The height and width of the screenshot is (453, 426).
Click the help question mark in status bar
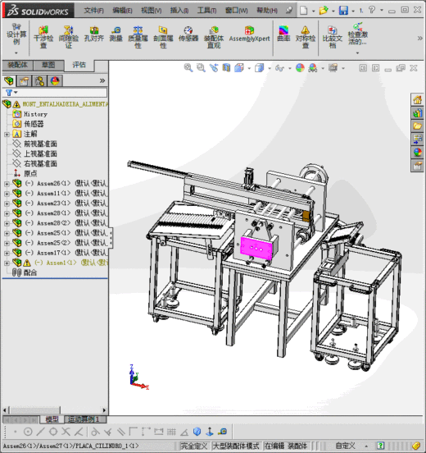[381, 446]
